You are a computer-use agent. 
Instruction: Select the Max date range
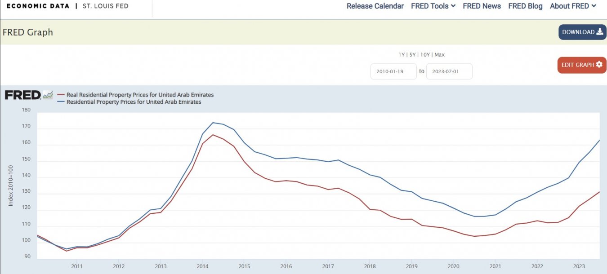tap(439, 55)
